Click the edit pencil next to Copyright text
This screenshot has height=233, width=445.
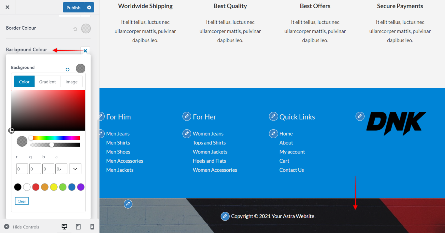225,216
